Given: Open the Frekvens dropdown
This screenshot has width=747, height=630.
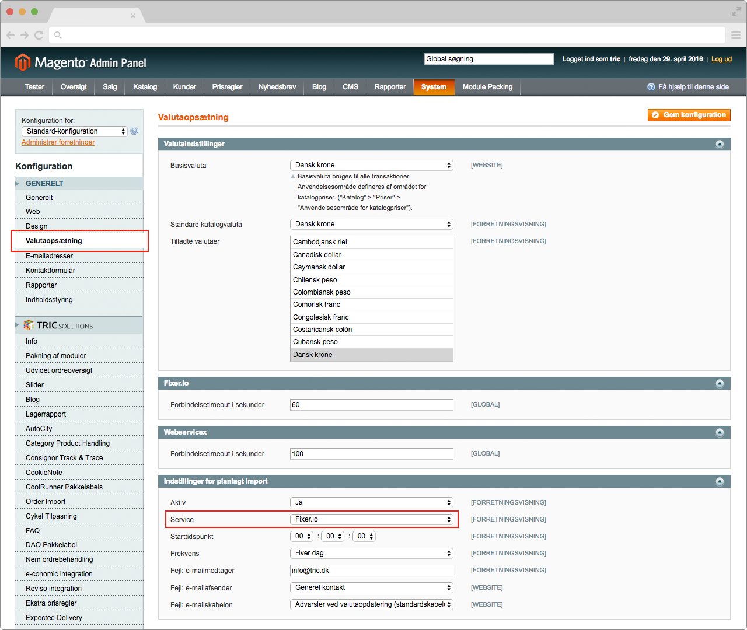Looking at the screenshot, I should tap(372, 553).
